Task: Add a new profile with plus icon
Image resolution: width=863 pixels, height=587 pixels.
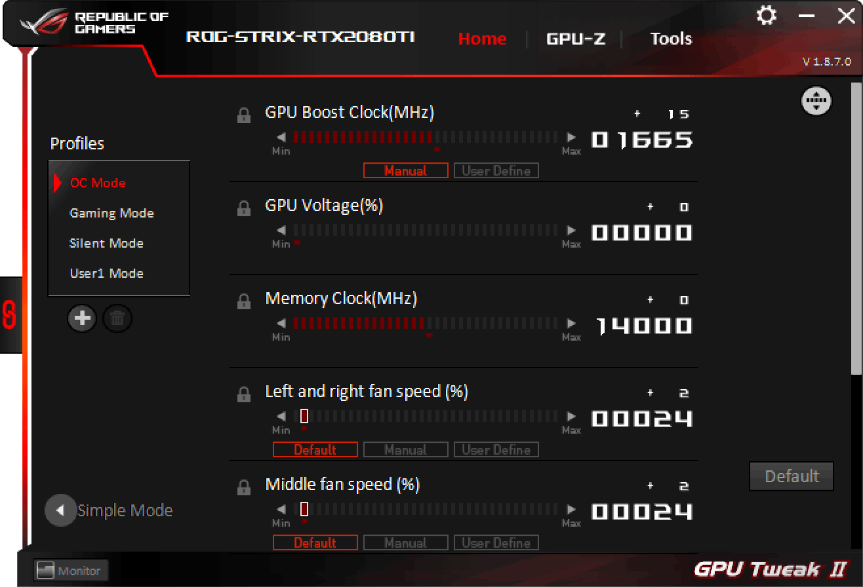Action: (82, 319)
